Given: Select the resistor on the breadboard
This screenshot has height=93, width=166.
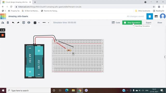Looking at the screenshot, I should pyautogui.click(x=69, y=50).
